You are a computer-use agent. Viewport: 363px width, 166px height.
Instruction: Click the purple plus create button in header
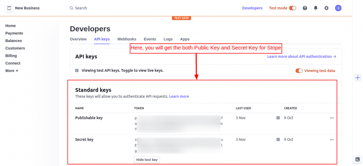pos(338,8)
